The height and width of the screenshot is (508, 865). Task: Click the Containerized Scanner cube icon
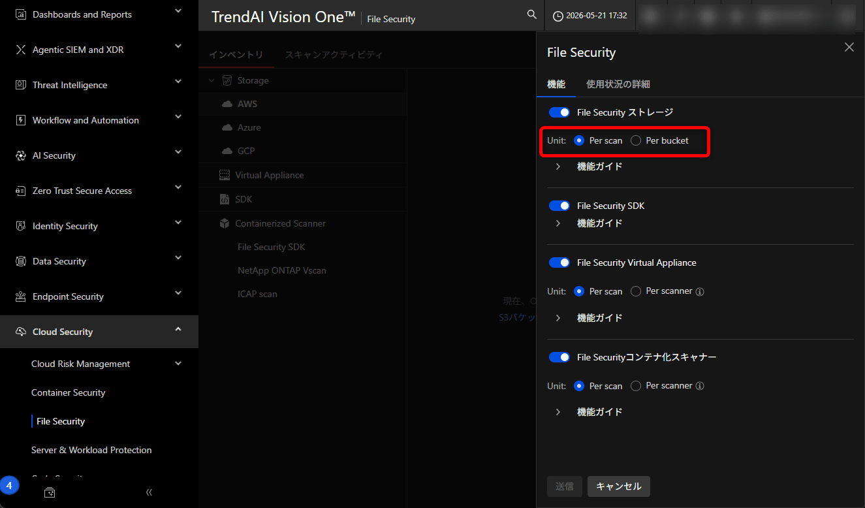tap(225, 223)
